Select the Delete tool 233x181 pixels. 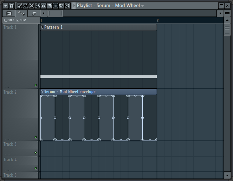(x=32, y=6)
